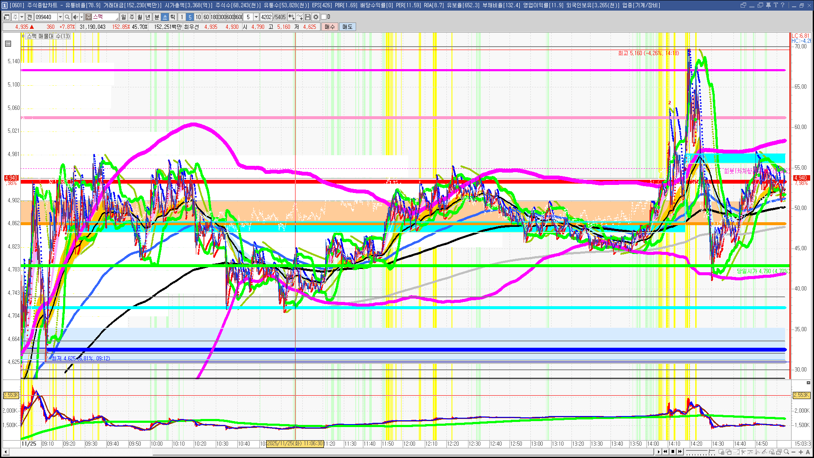The width and height of the screenshot is (814, 458).
Task: Select the 초 (second) chart period toggle
Action: 165,17
